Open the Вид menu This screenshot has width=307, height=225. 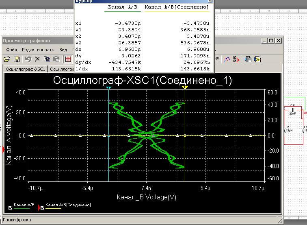click(63, 50)
